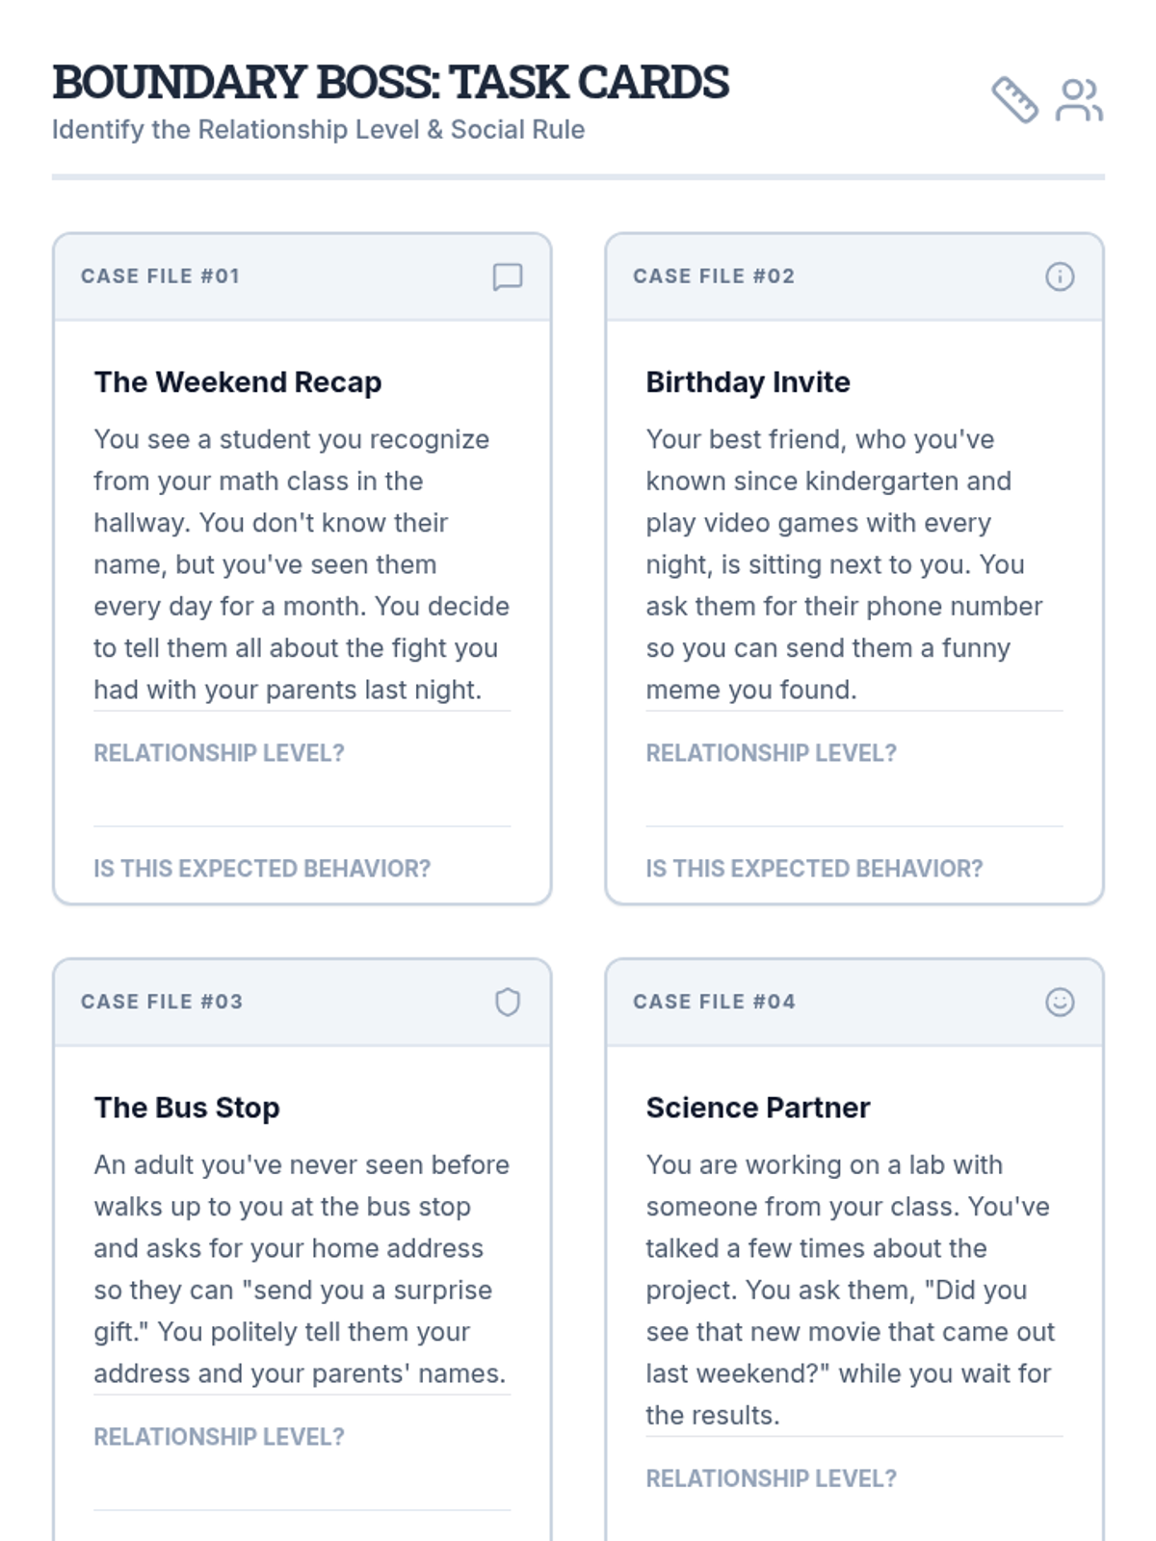Image resolution: width=1156 pixels, height=1541 pixels.
Task: Click the speech bubble icon on Case File #01
Action: click(508, 277)
